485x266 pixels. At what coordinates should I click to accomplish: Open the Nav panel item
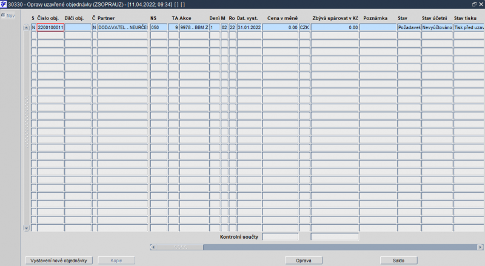[8, 16]
